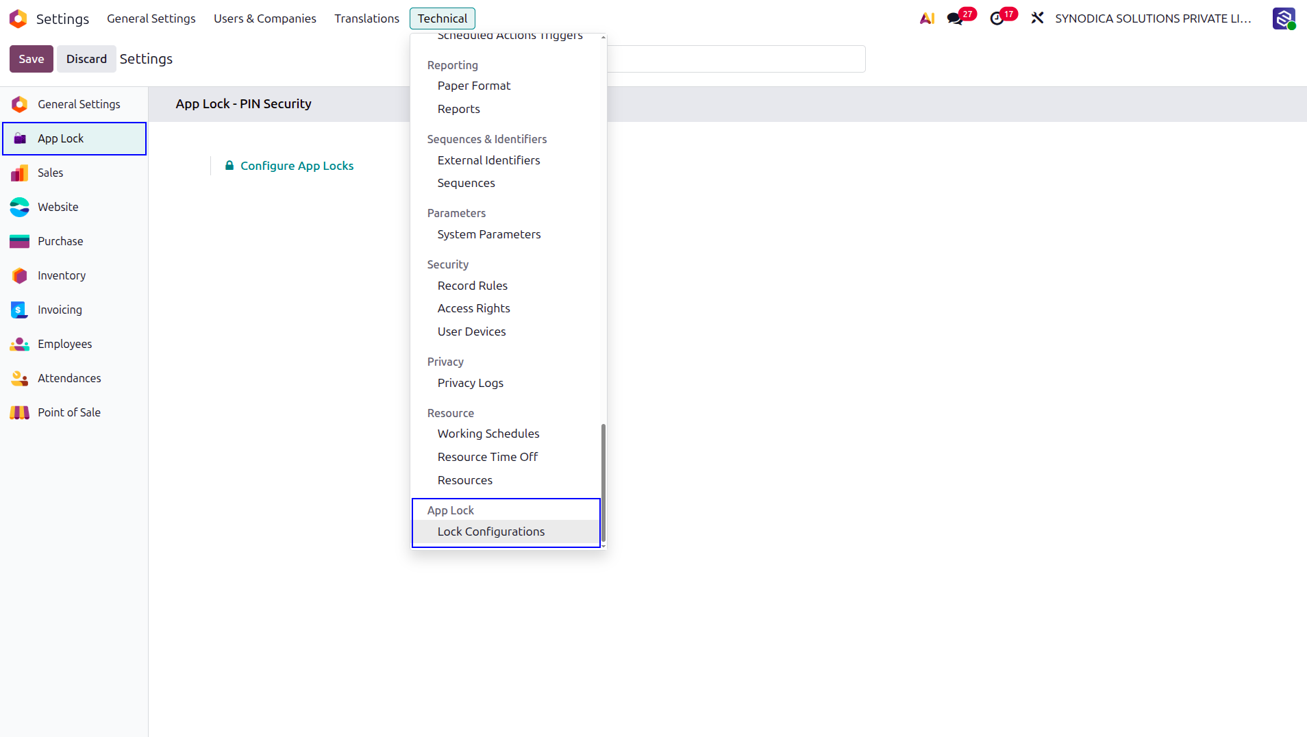1307x737 pixels.
Task: Open the Translations menu
Action: click(x=366, y=18)
